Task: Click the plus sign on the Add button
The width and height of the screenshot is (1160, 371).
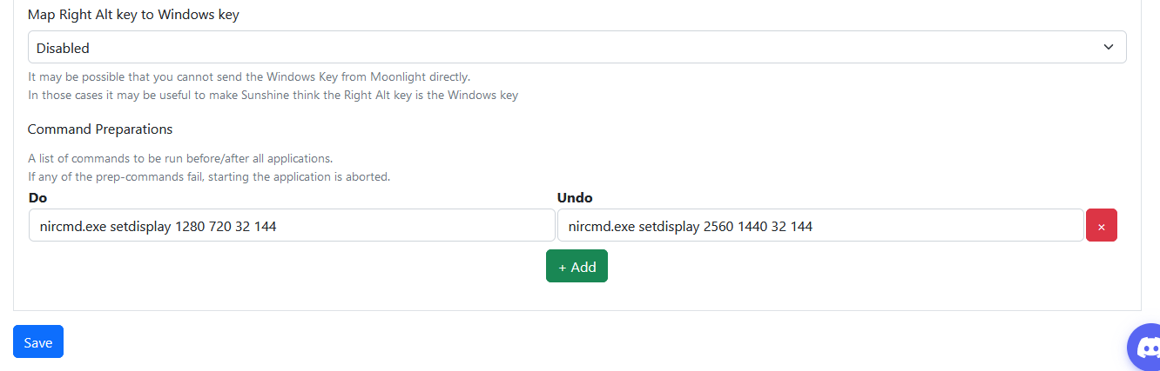Action: pos(563,268)
